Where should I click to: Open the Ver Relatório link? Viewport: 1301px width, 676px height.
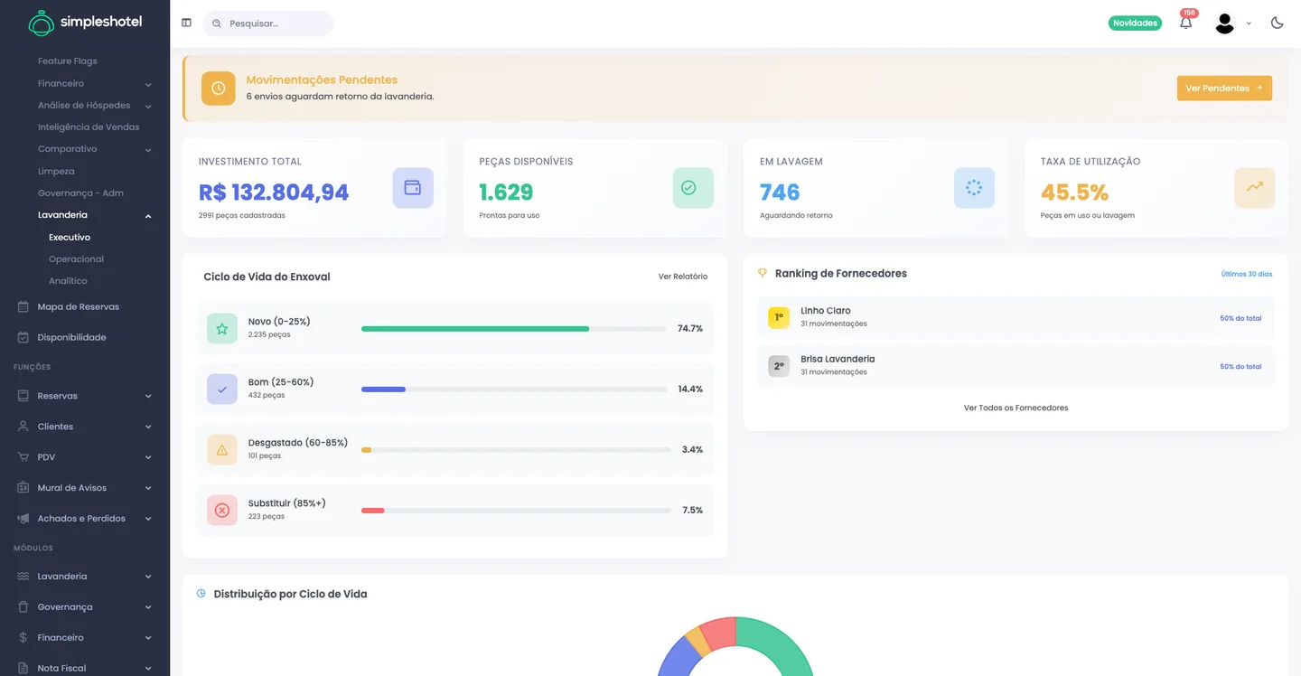pos(683,277)
